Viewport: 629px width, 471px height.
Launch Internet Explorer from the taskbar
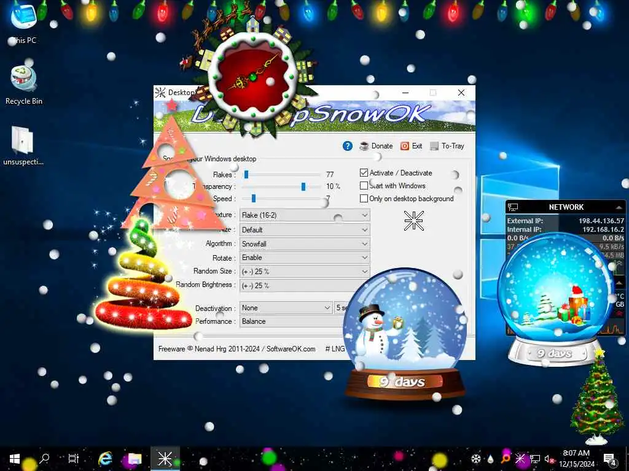105,459
